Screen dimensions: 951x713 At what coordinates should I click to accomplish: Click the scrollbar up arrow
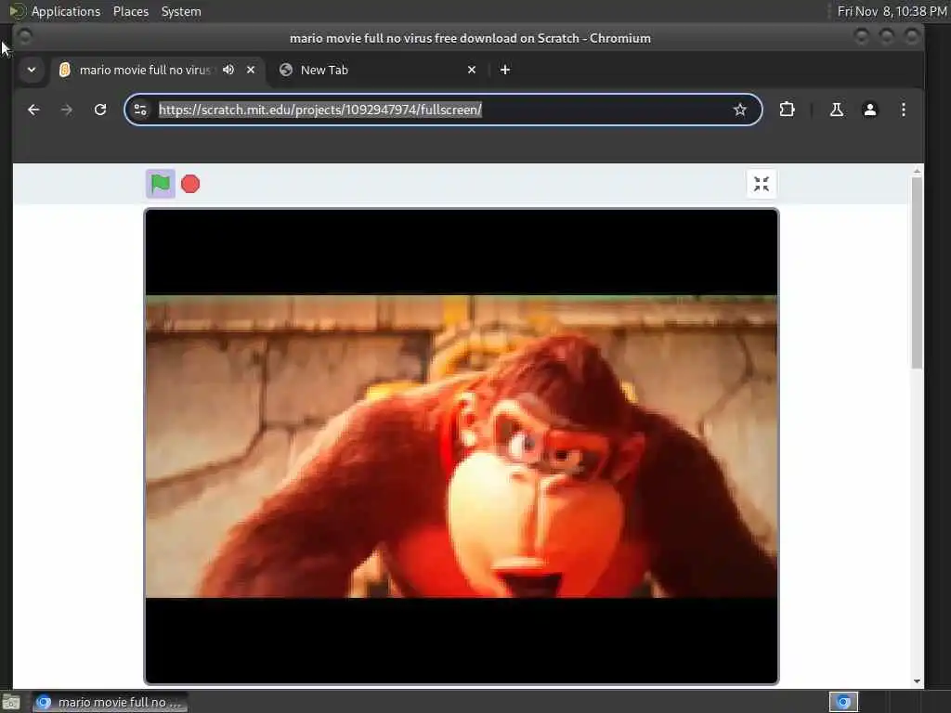(x=917, y=172)
